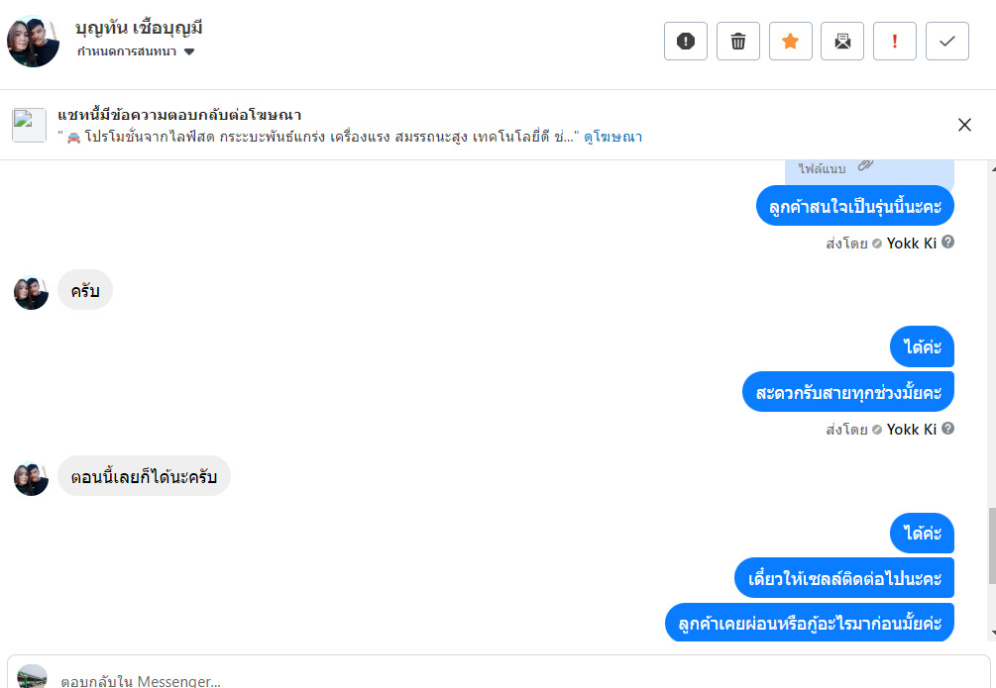Click the help icon beside the top Yokk Ki
996x688 pixels.
click(948, 242)
